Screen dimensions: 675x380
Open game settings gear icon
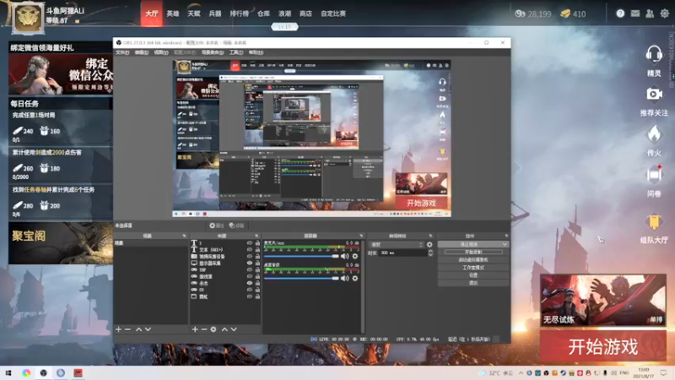click(665, 14)
